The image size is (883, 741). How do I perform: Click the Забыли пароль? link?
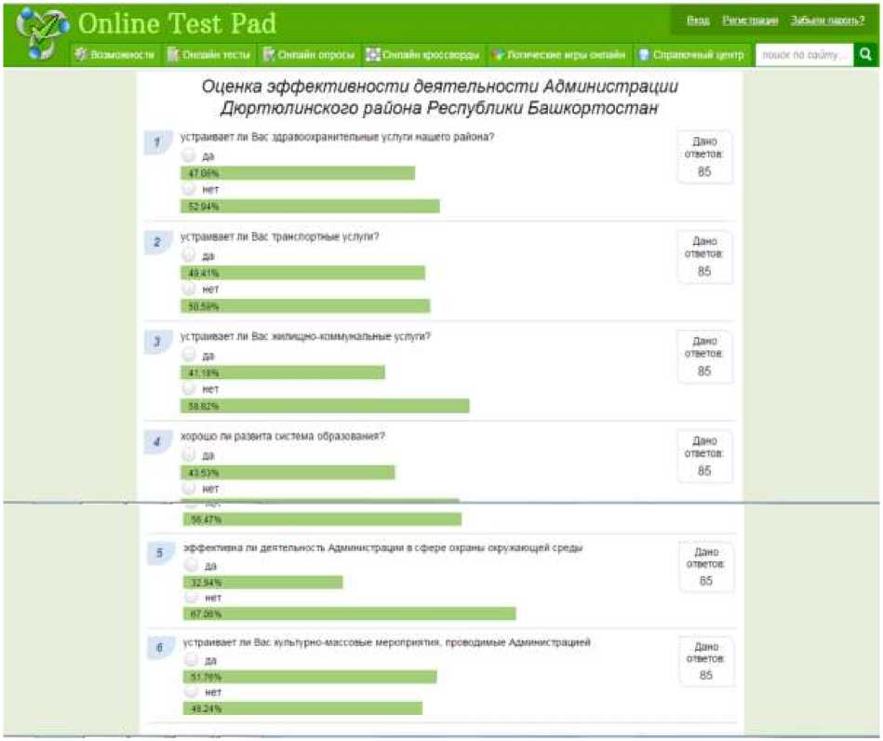tap(826, 20)
